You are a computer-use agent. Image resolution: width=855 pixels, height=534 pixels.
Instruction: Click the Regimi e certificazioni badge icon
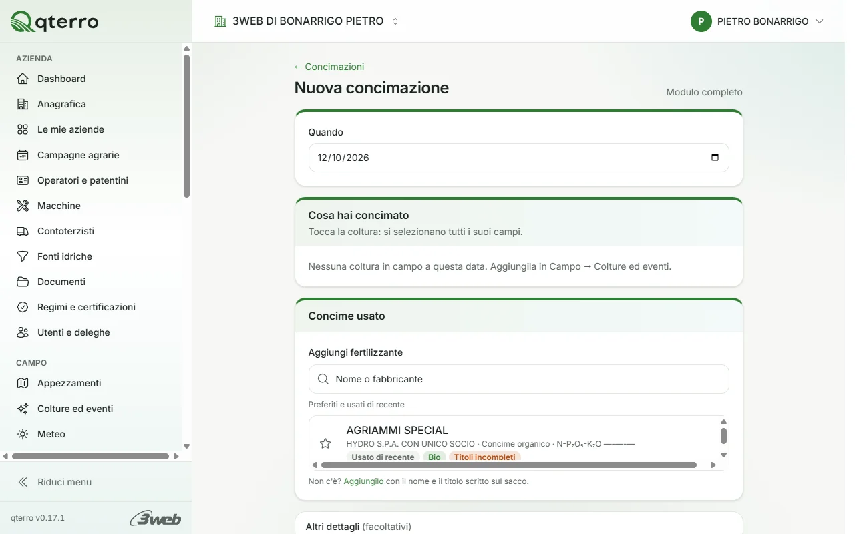click(23, 307)
